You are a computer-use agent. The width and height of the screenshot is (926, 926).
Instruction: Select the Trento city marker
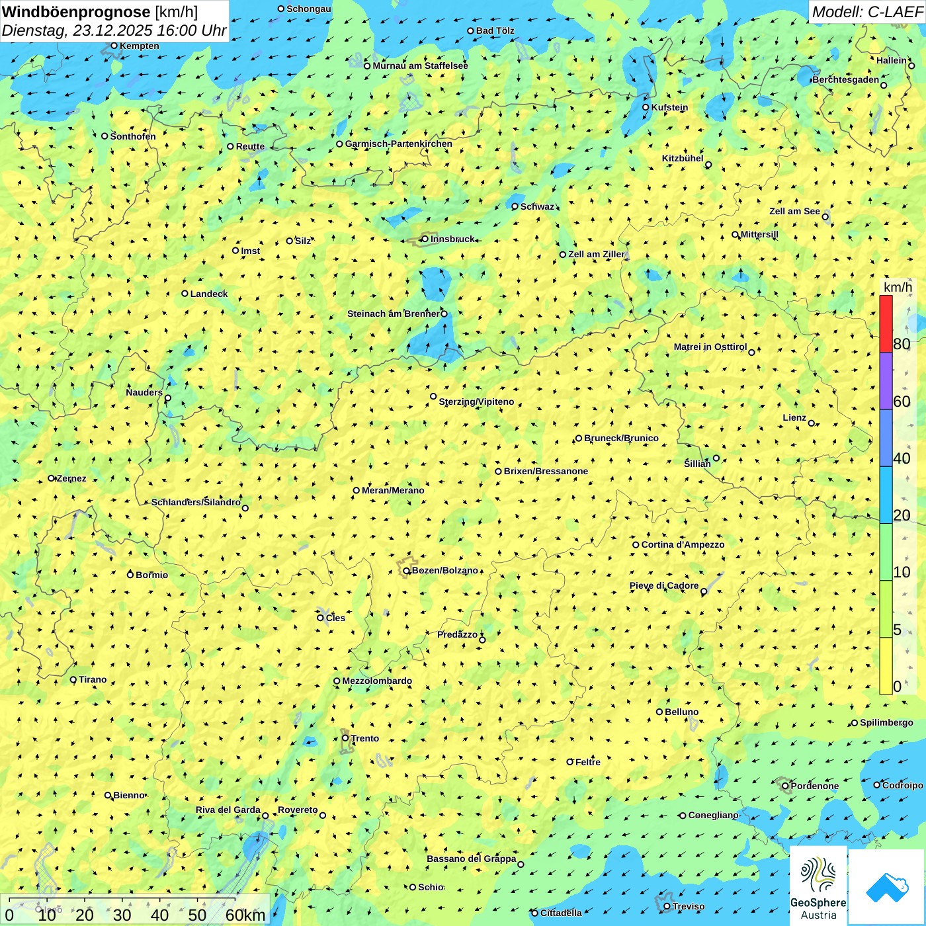pyautogui.click(x=345, y=738)
